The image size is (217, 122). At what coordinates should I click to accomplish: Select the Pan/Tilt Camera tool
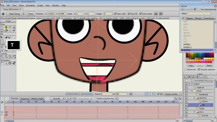(14, 57)
